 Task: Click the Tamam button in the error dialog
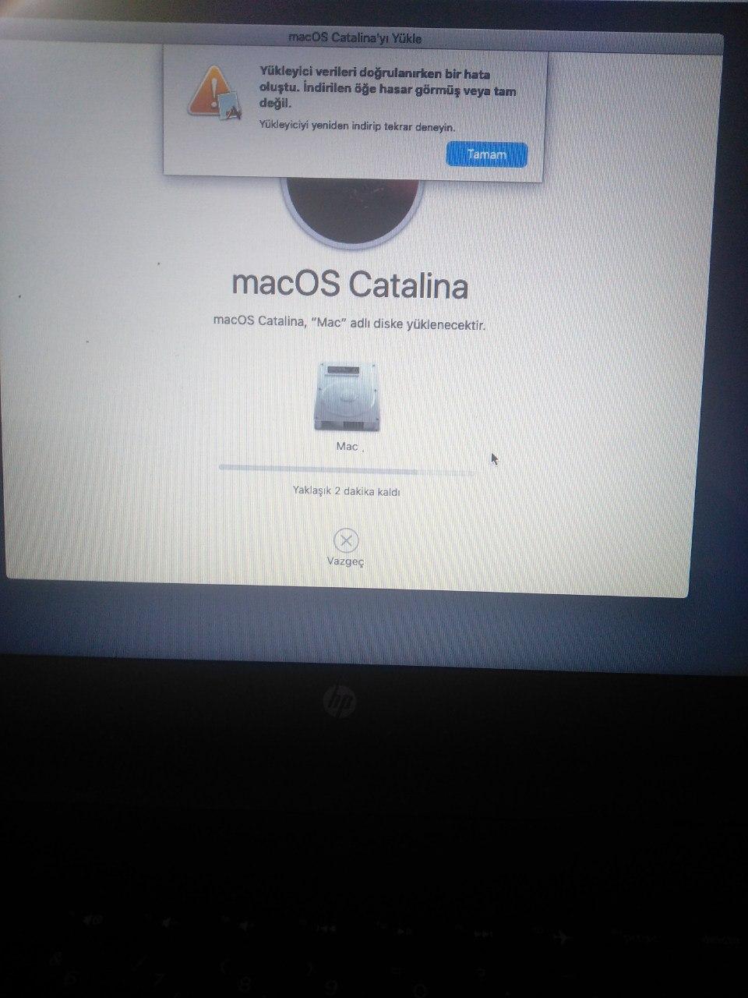pos(486,154)
